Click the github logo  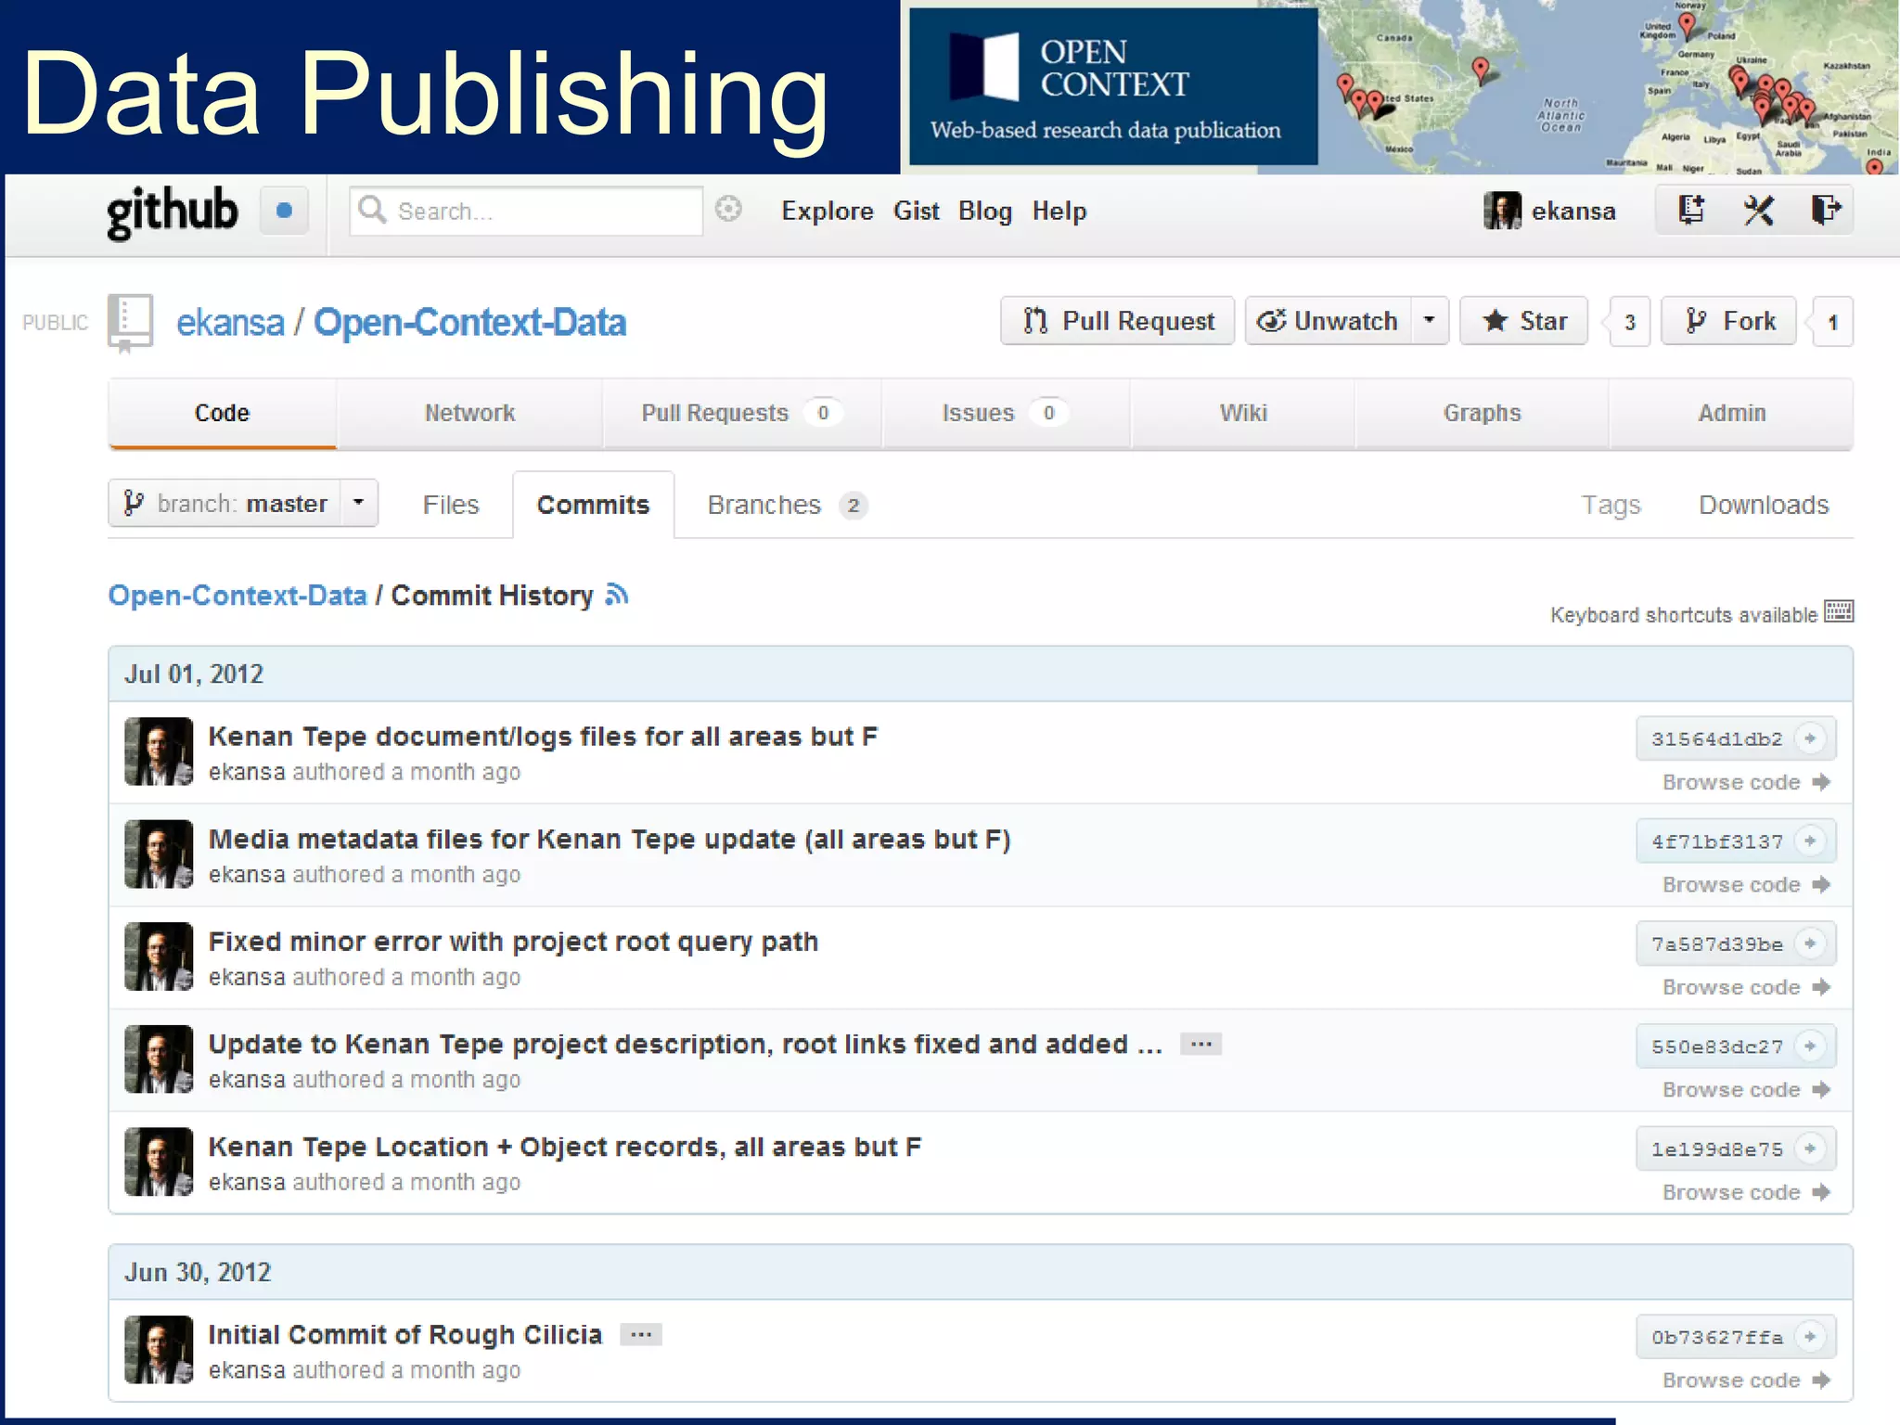point(173,212)
